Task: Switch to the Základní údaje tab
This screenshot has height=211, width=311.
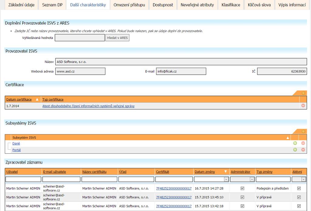Action: 22,5
